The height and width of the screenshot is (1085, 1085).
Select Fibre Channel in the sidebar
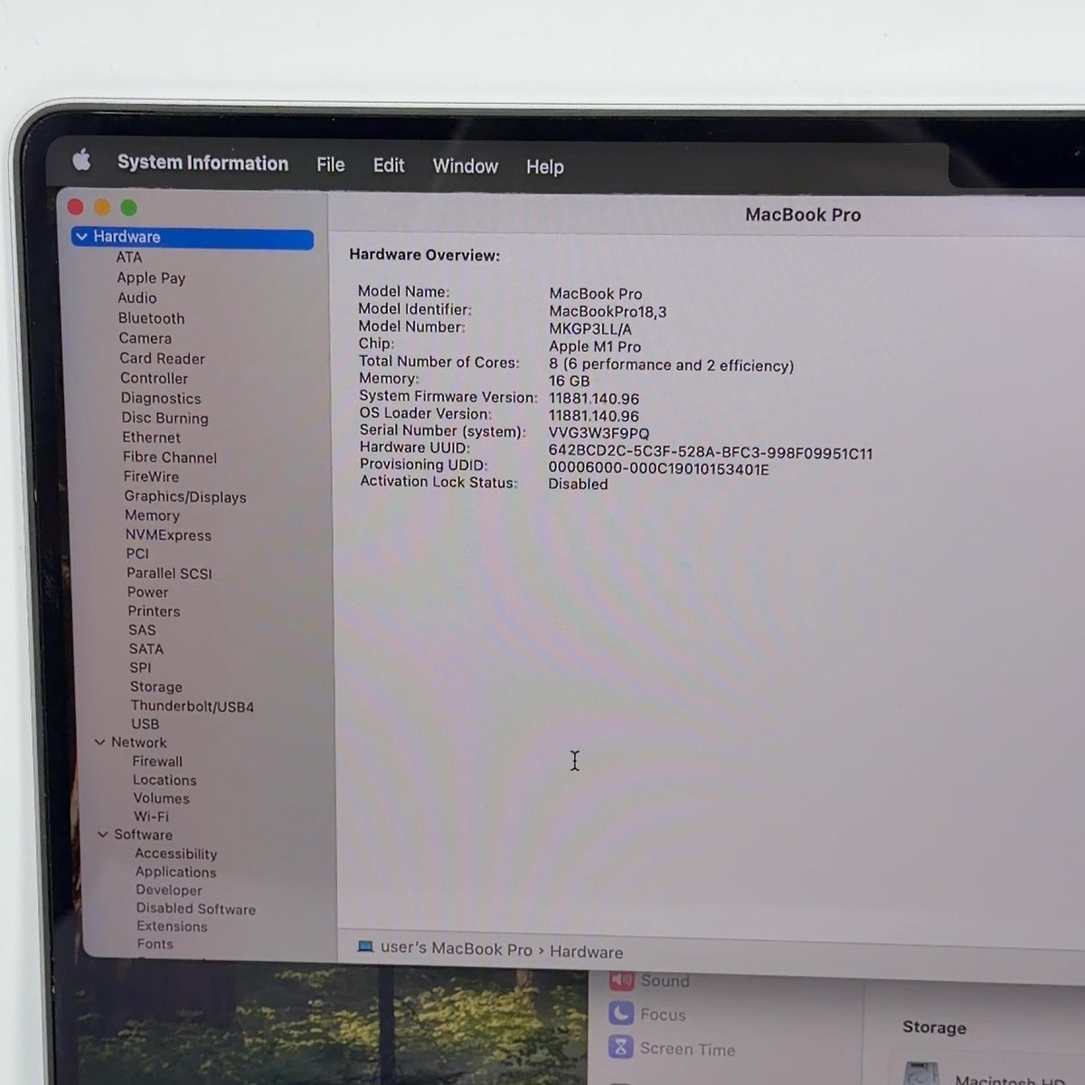coord(170,458)
